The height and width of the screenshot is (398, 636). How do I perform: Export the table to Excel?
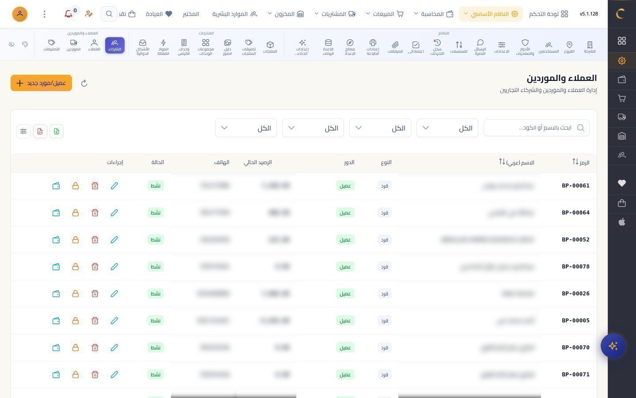(x=57, y=131)
